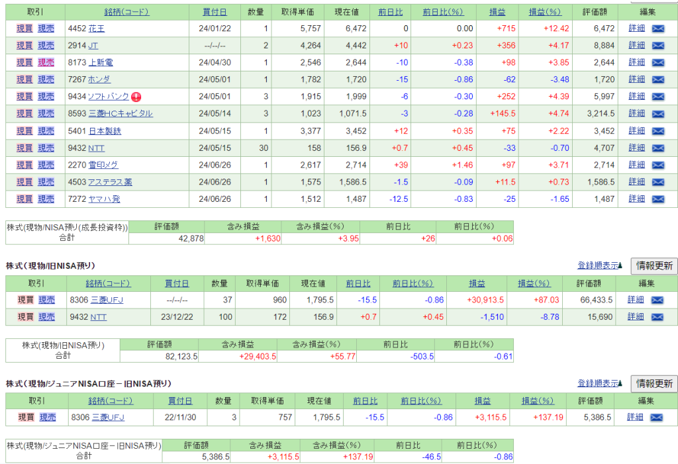Open the NTT stock link bought 24/05/15
Screen dimensions: 678x464
pyautogui.click(x=96, y=148)
